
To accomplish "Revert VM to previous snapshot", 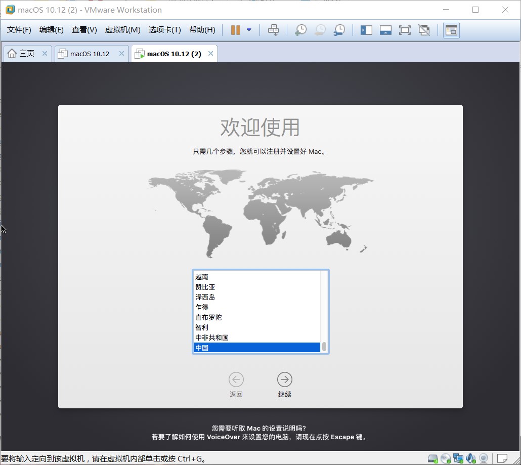I will tap(320, 30).
